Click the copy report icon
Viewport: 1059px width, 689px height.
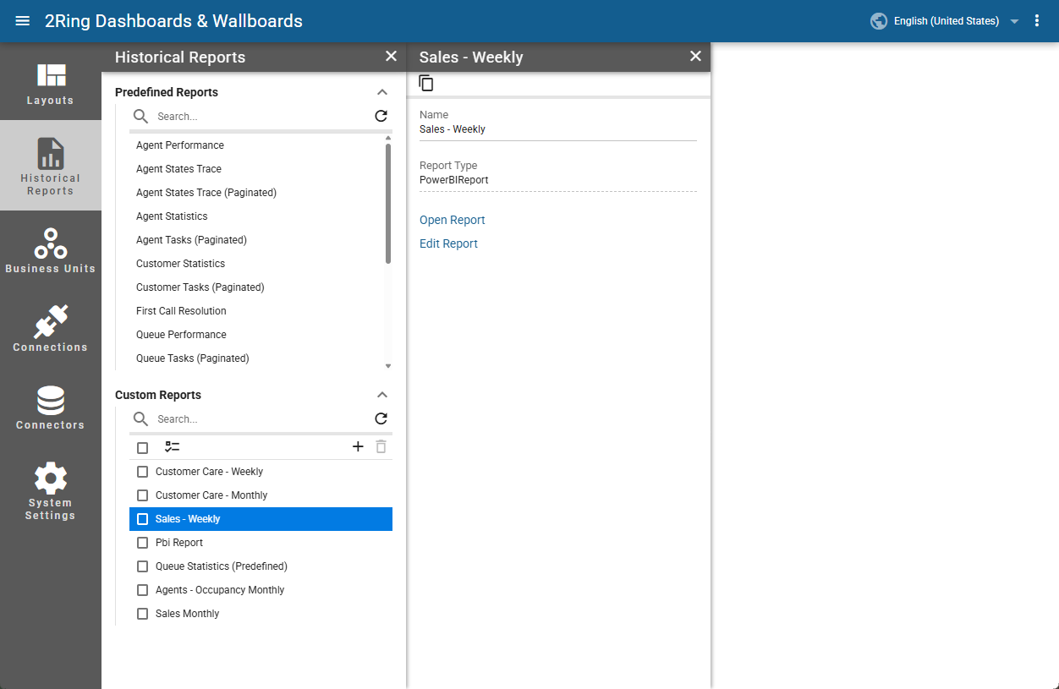426,83
